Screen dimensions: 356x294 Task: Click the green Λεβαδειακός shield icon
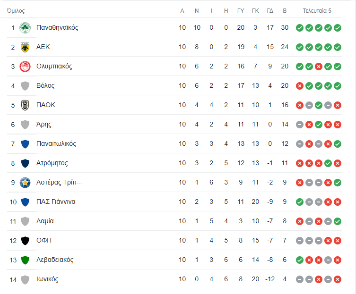pyautogui.click(x=25, y=260)
